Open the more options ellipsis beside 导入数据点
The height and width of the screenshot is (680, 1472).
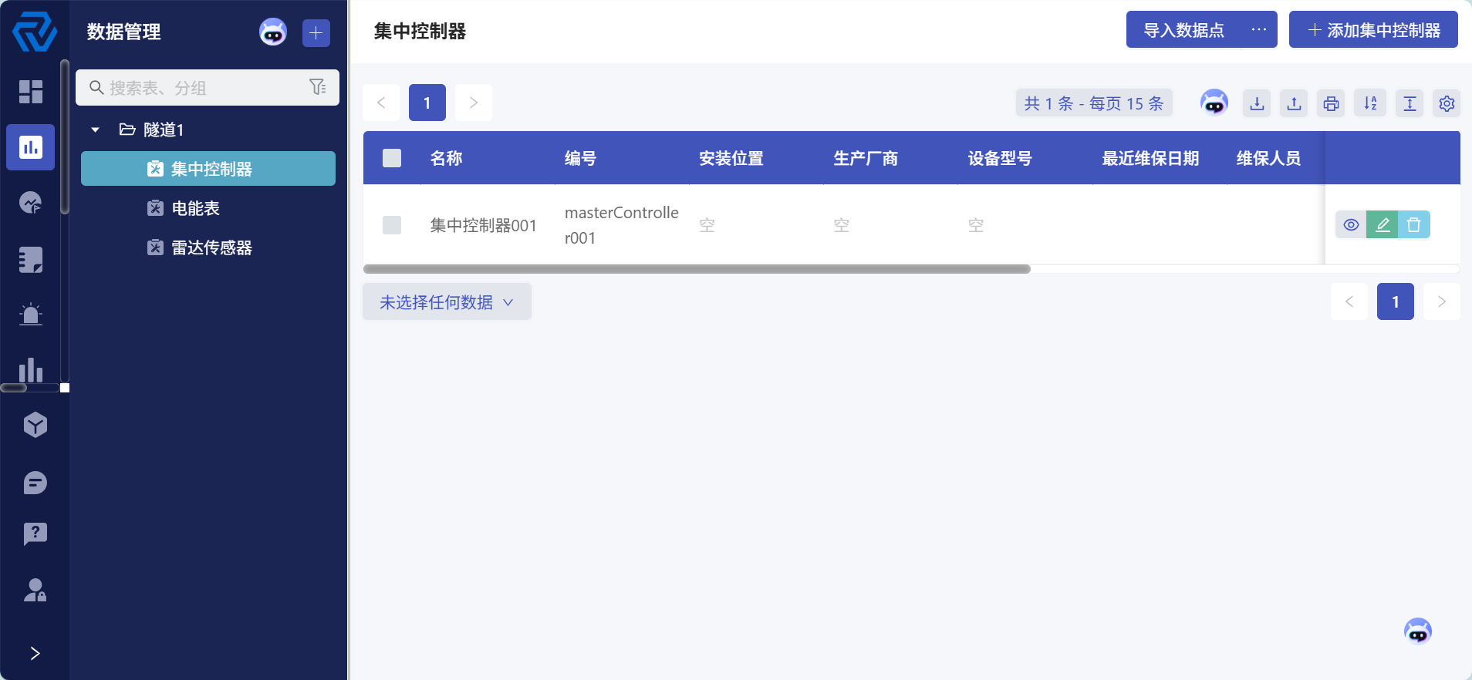[x=1259, y=29]
